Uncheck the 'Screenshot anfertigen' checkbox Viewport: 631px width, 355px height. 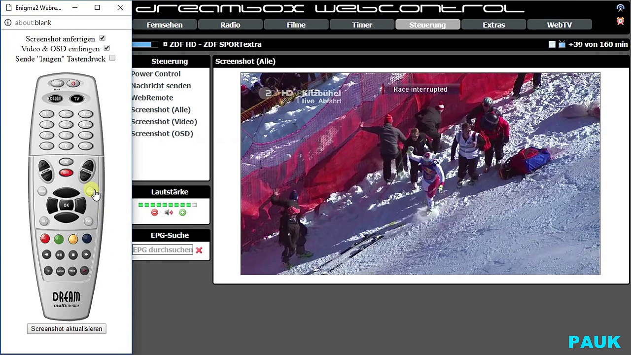pos(102,38)
